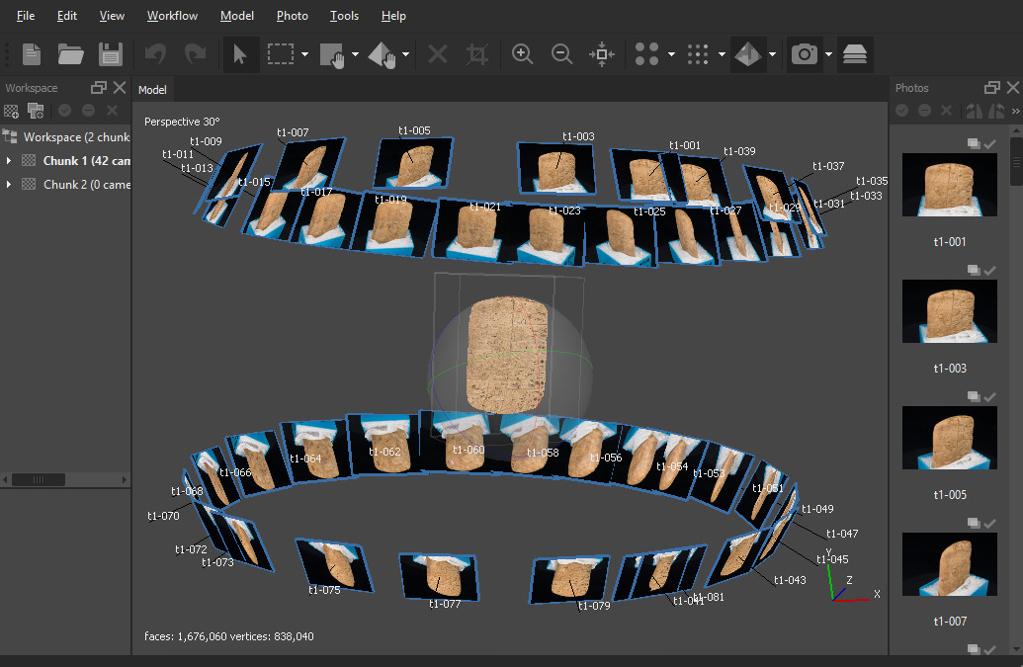
Task: Open the Edit menu
Action: click(x=66, y=16)
